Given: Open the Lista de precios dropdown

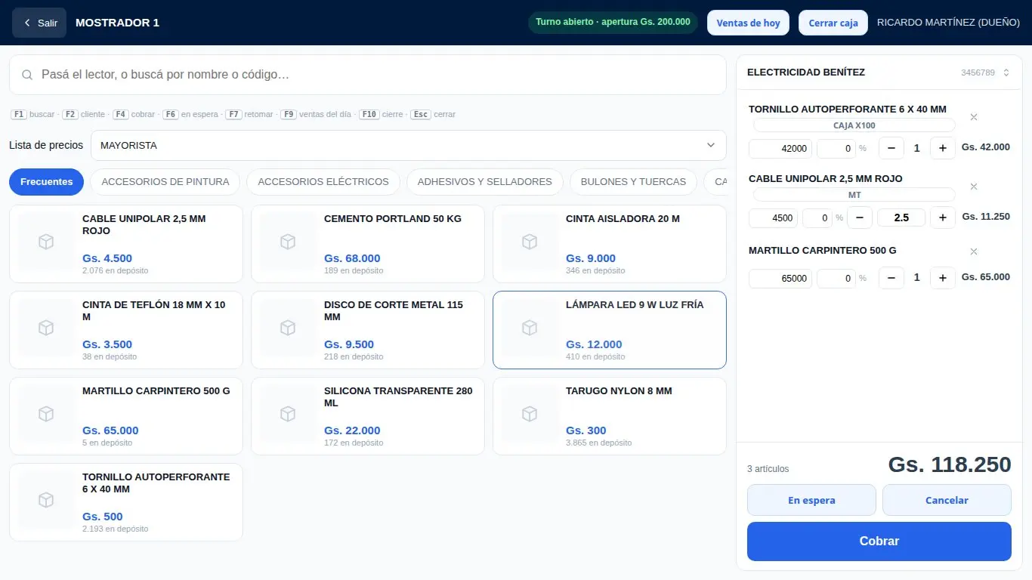Looking at the screenshot, I should tap(408, 145).
